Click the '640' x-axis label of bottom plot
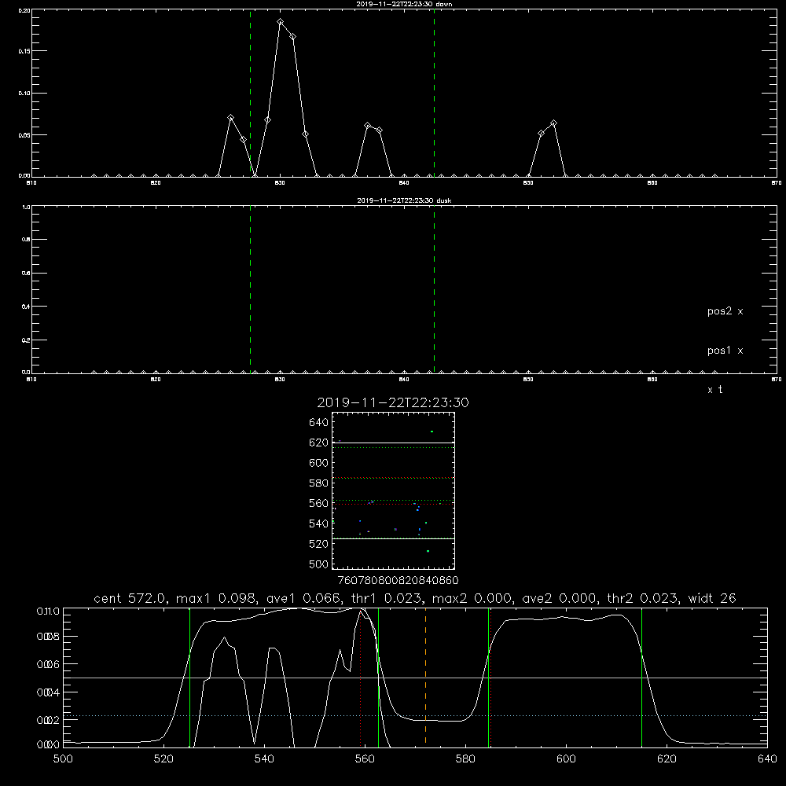 (x=767, y=759)
